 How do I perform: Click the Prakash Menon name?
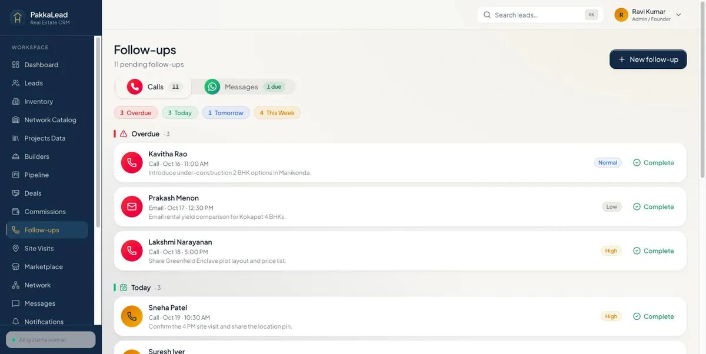pyautogui.click(x=174, y=198)
